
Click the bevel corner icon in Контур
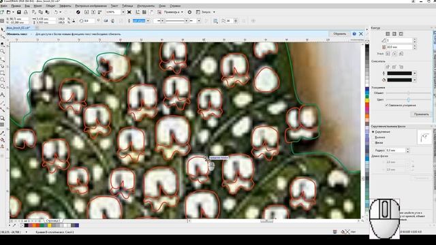click(x=401, y=54)
